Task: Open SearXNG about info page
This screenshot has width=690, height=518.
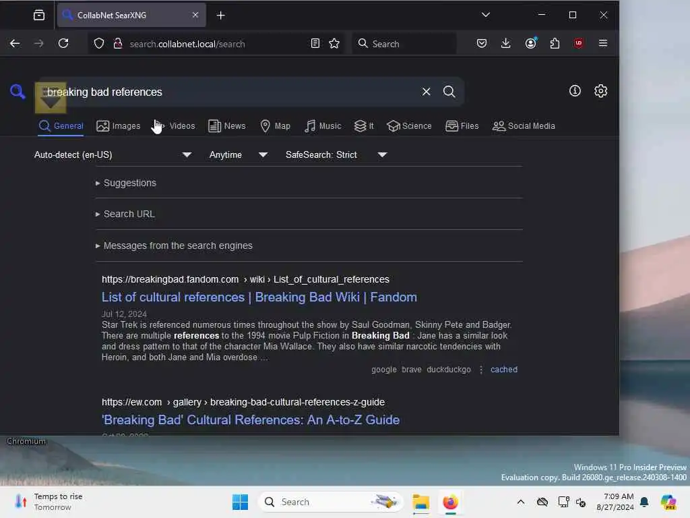Action: click(x=575, y=91)
